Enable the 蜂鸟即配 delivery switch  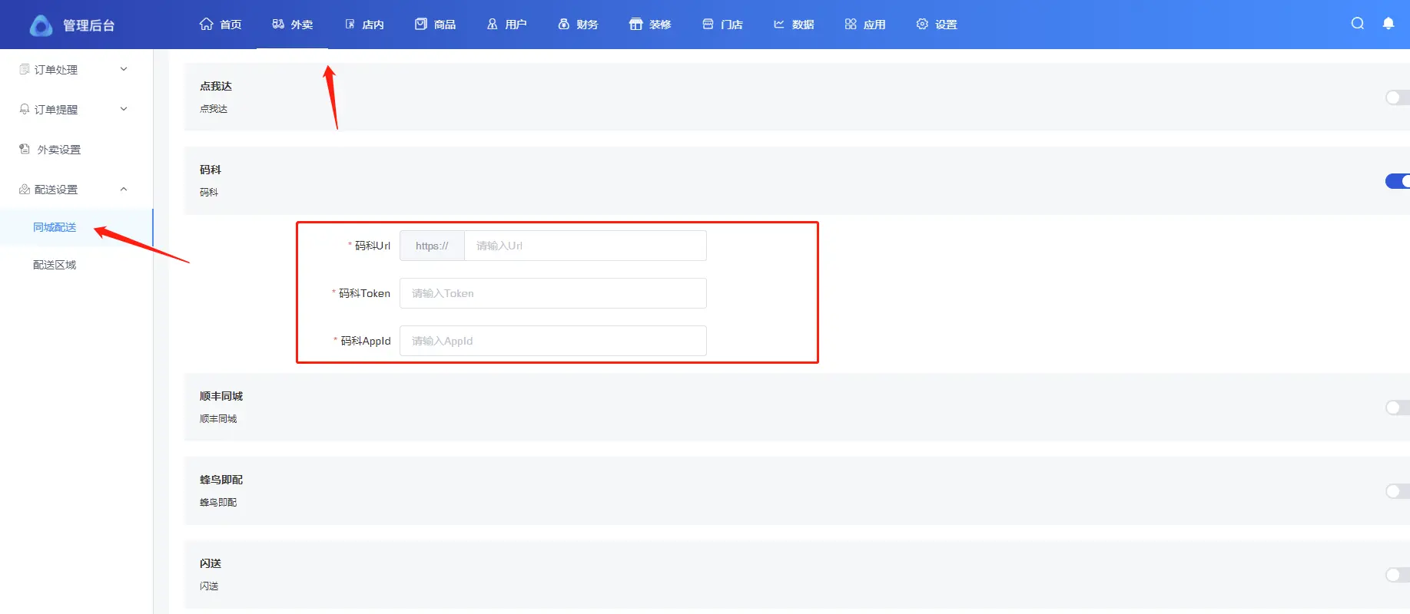(1397, 491)
